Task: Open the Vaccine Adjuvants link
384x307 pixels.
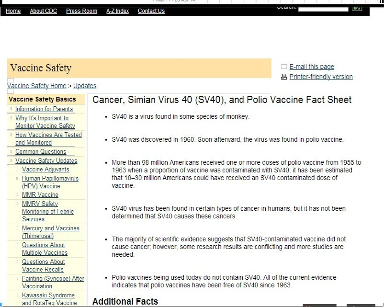Action: (x=45, y=169)
